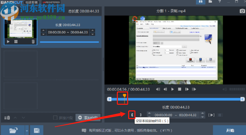Click the end time 00:00:44.33 field below timeline
The width and height of the screenshot is (246, 135).
(x=188, y=115)
